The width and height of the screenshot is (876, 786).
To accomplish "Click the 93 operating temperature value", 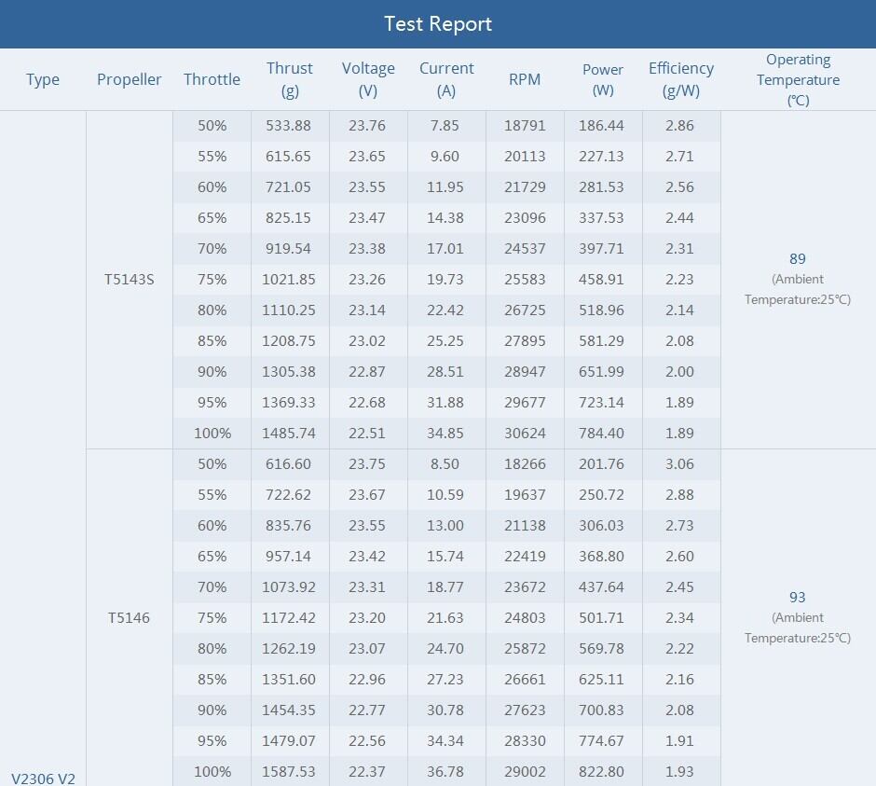I will [x=797, y=598].
